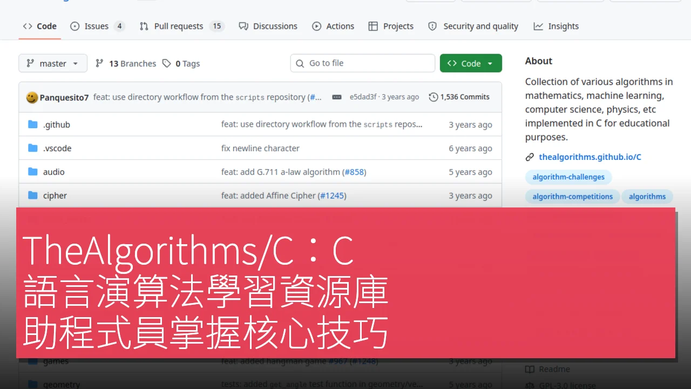Click the Security shield icon
The height and width of the screenshot is (389, 691).
[x=432, y=26]
